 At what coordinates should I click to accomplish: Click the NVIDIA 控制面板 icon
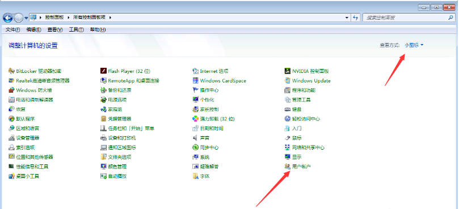click(287, 71)
